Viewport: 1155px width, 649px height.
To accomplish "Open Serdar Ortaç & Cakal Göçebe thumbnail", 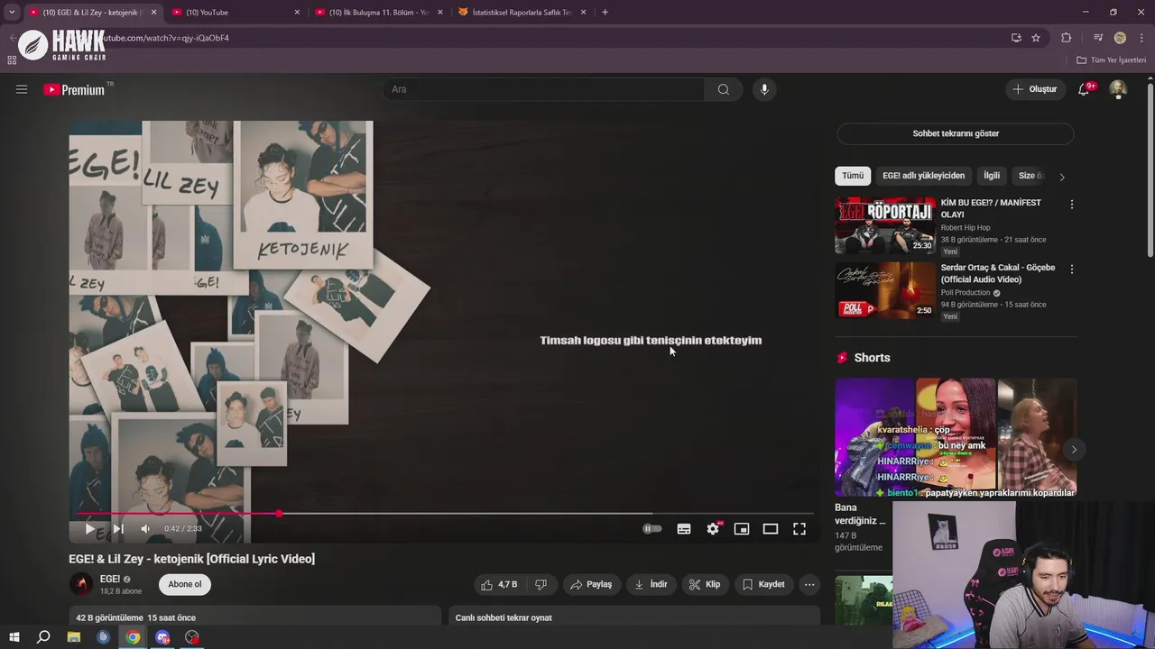I will tap(885, 290).
